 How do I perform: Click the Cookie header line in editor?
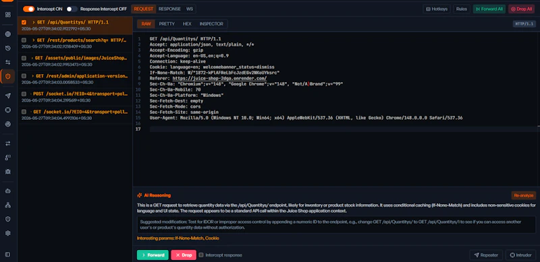[212, 67]
